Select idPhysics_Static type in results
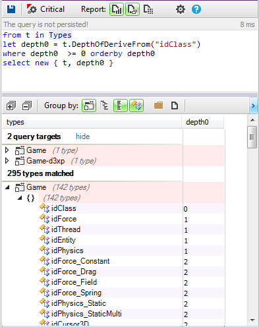Viewport: 259px width, 327px height. (78, 303)
